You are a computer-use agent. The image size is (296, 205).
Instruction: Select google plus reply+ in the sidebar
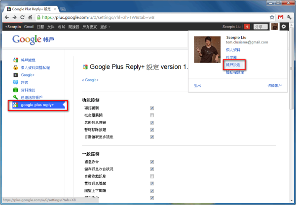(x=37, y=105)
